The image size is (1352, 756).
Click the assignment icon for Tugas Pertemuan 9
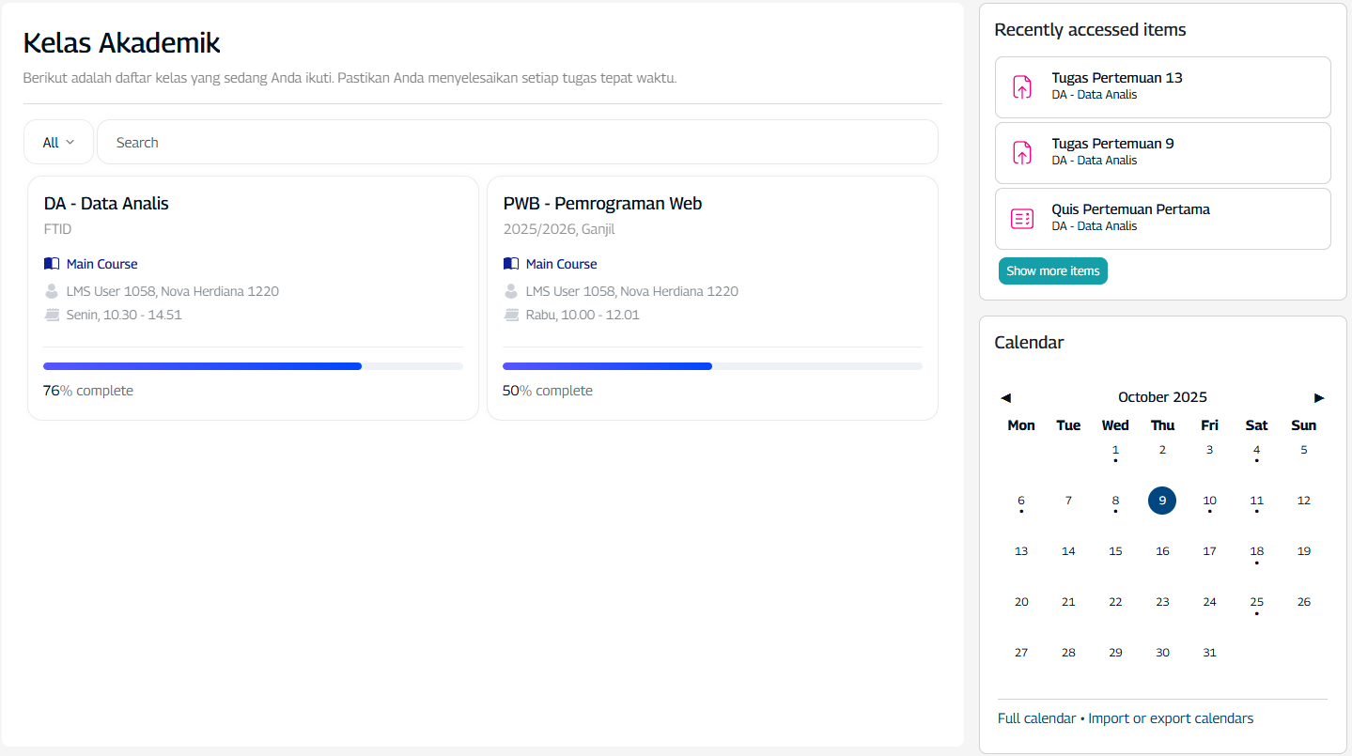coord(1021,153)
